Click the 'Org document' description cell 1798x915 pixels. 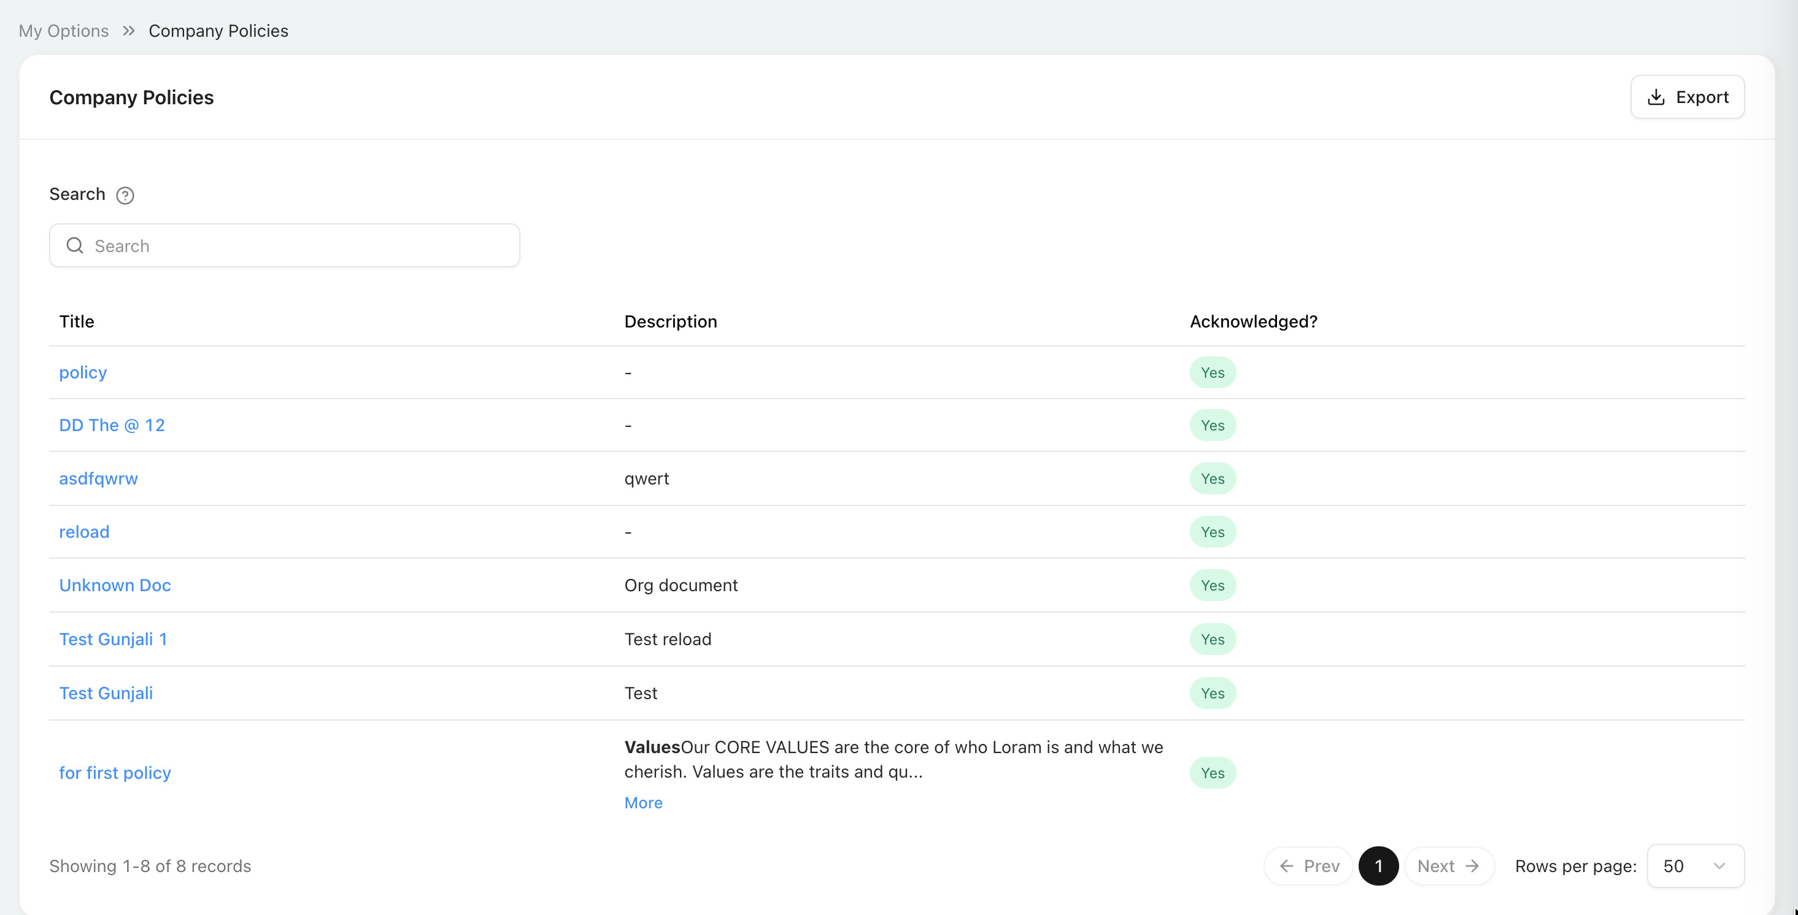(681, 585)
